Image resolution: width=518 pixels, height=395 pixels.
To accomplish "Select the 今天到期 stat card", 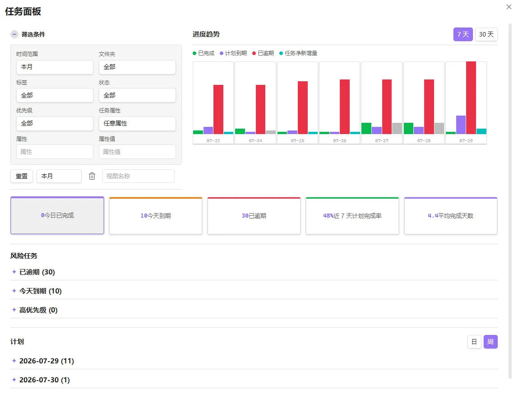I will coord(156,215).
